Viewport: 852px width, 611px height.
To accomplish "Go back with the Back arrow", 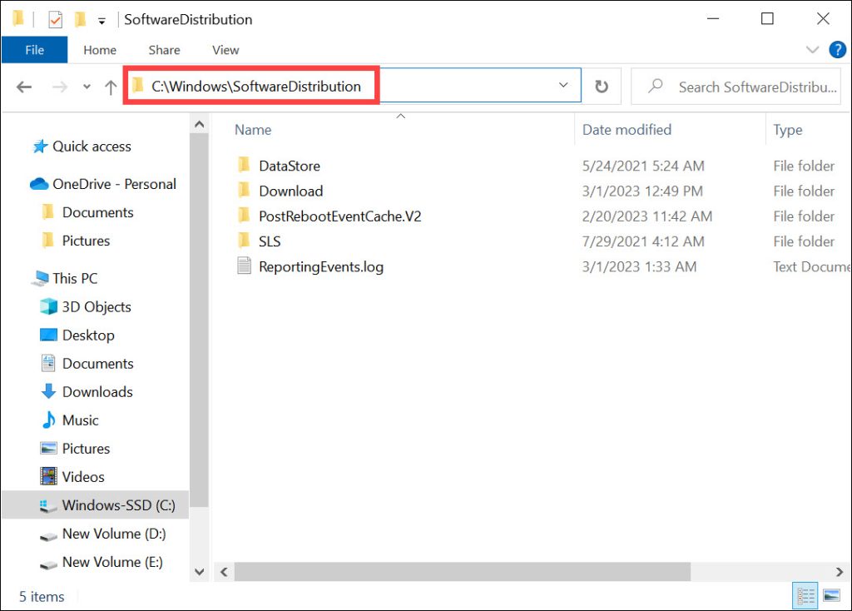I will click(24, 87).
